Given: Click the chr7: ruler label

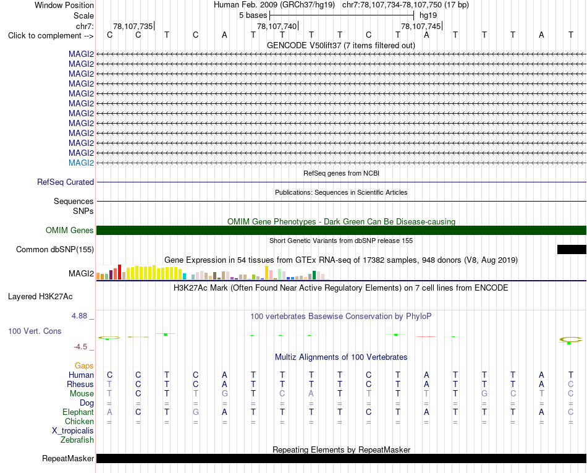Looking at the screenshot, I should [85, 26].
